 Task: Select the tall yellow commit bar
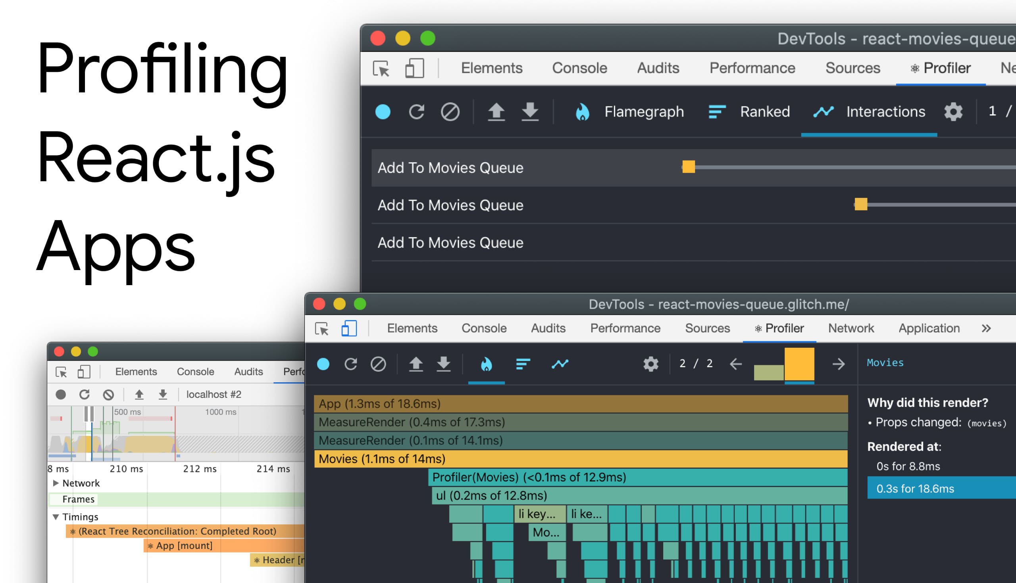pos(799,364)
